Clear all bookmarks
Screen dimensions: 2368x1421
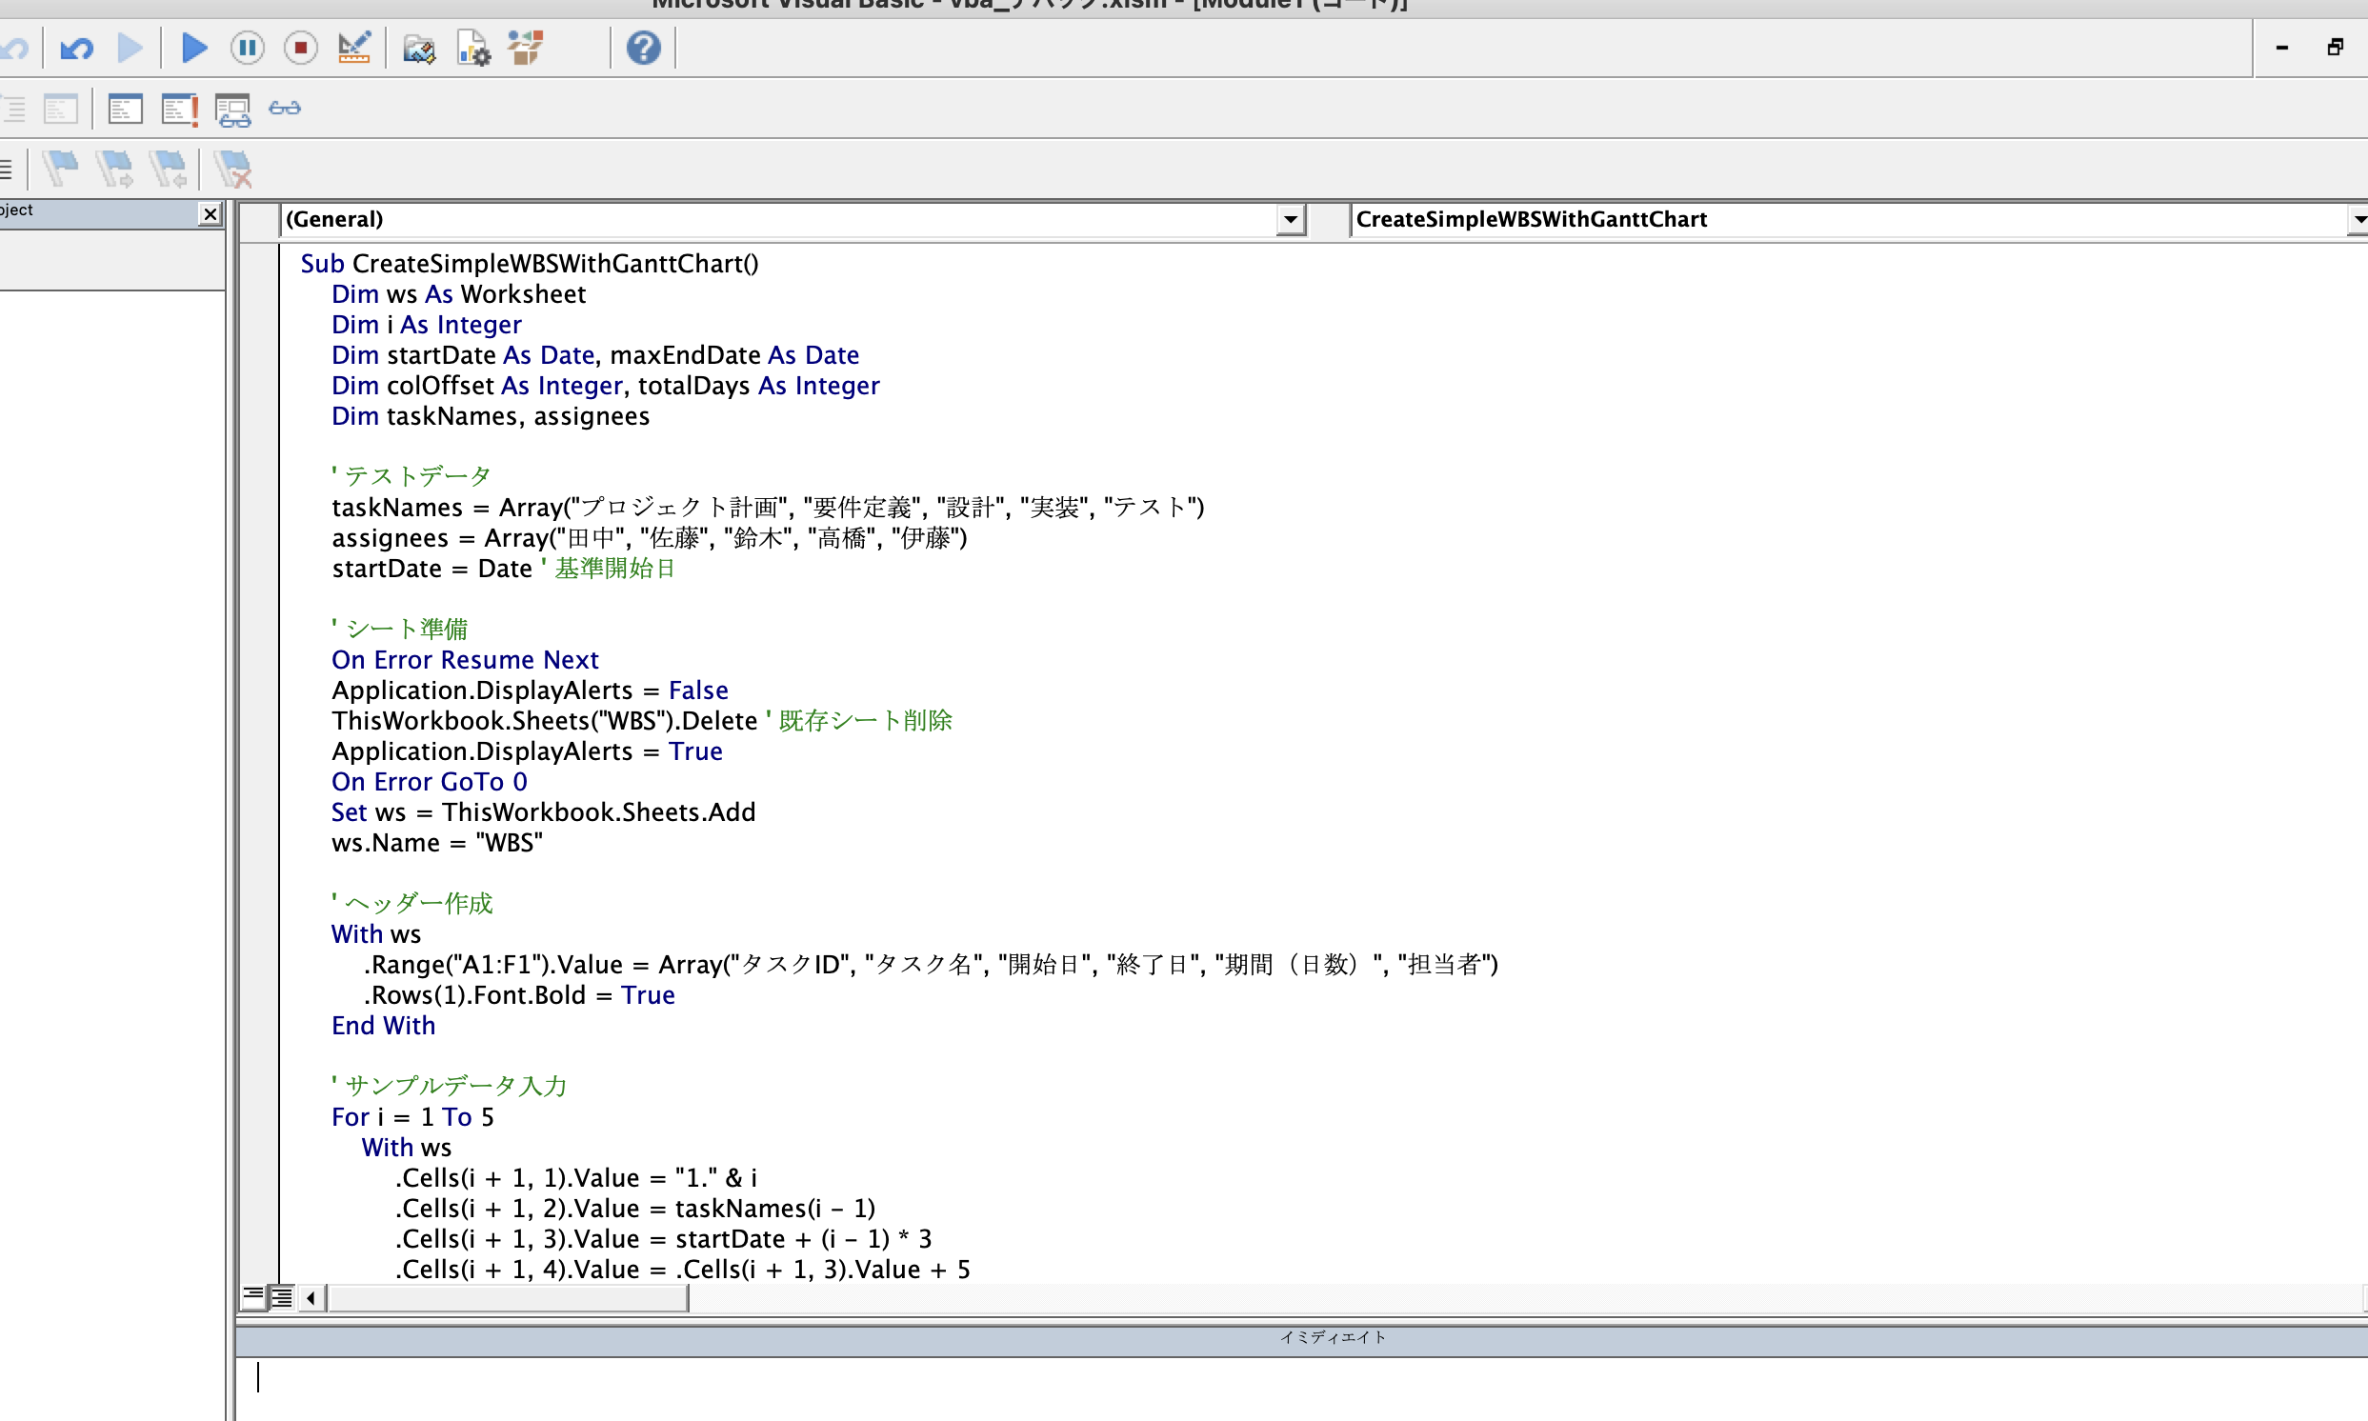pyautogui.click(x=232, y=169)
